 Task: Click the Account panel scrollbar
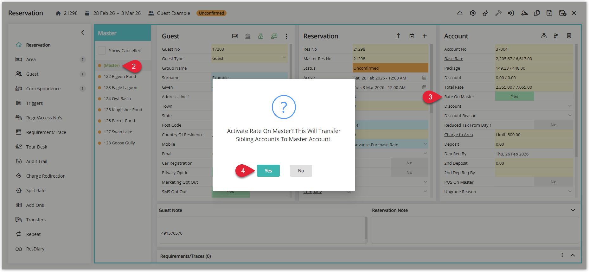[576, 100]
